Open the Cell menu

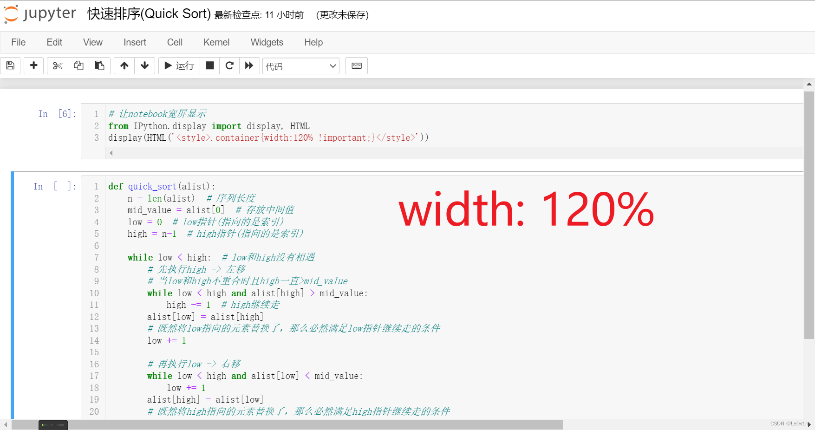(175, 42)
